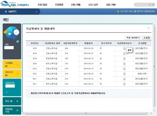The width and height of the screenshot is (157, 116).
Task: Open the 2015 statement document icon
Action: pos(124,49)
